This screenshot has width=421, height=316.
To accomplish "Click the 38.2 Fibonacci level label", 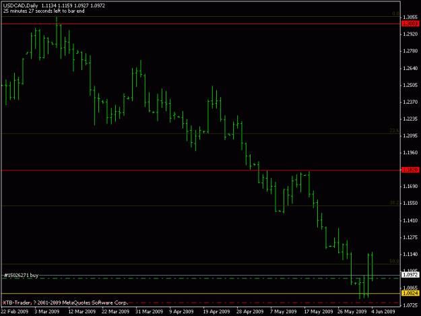I will tap(394, 203).
